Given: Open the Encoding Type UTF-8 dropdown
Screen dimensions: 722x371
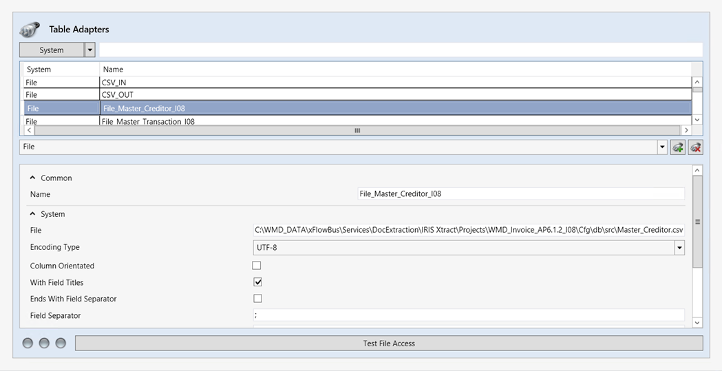Looking at the screenshot, I should [x=679, y=248].
